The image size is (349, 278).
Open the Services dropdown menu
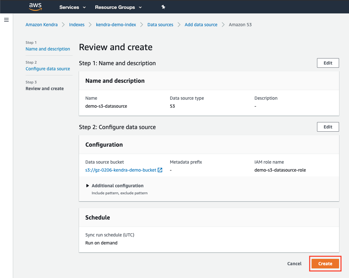72,7
